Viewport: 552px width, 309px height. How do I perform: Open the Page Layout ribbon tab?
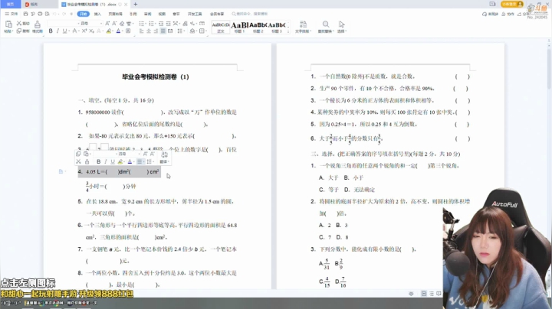coord(115,14)
